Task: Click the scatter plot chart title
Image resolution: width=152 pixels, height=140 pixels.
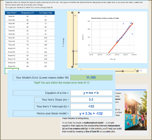Action: pyautogui.click(x=105, y=18)
